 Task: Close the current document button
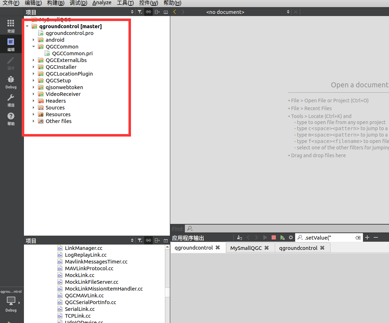(x=296, y=12)
